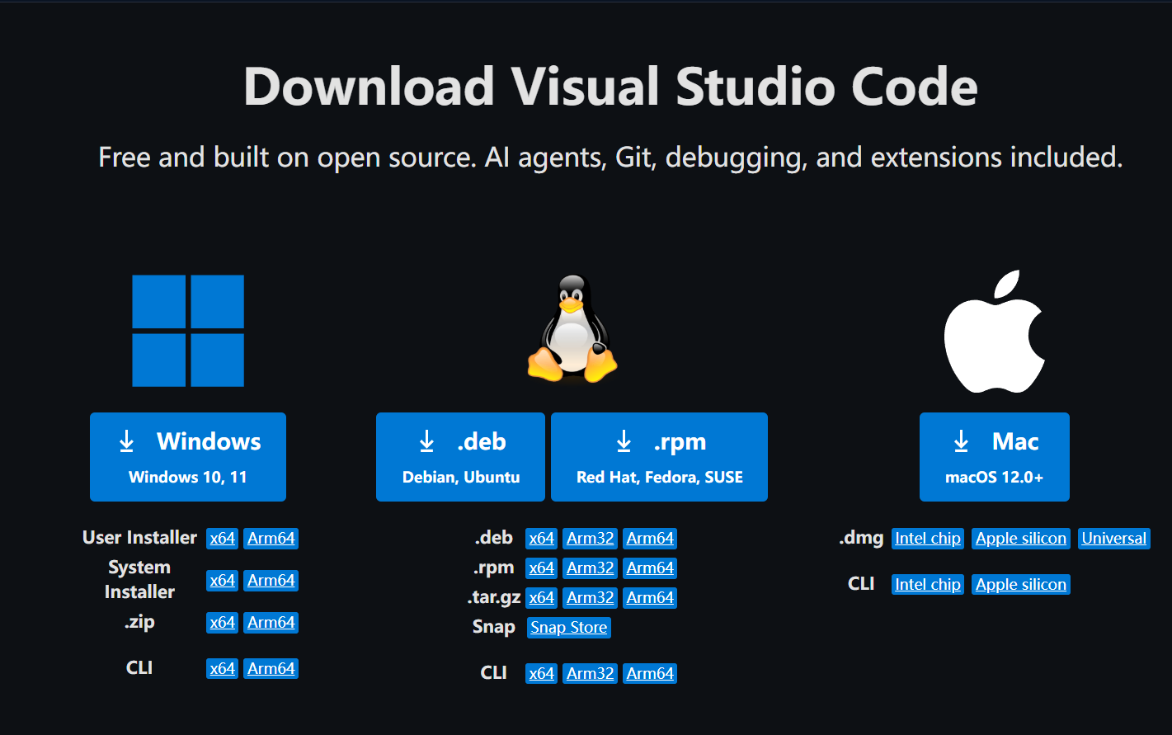The width and height of the screenshot is (1172, 735).
Task: Click the Download Visual Studio Code heading
Action: click(x=610, y=87)
